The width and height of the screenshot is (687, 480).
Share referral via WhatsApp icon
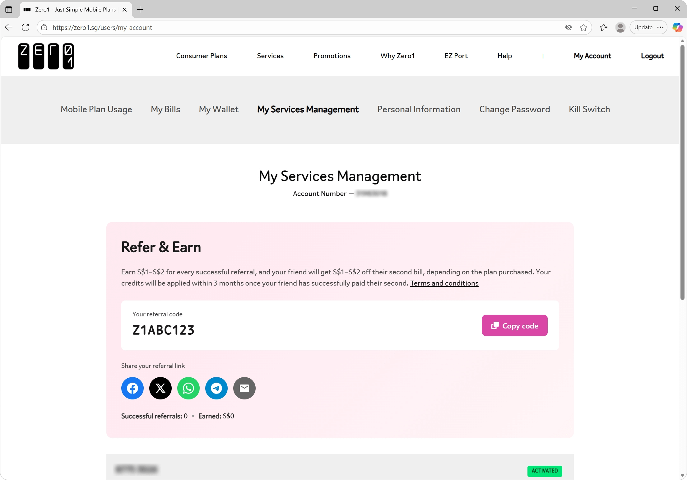tap(188, 388)
